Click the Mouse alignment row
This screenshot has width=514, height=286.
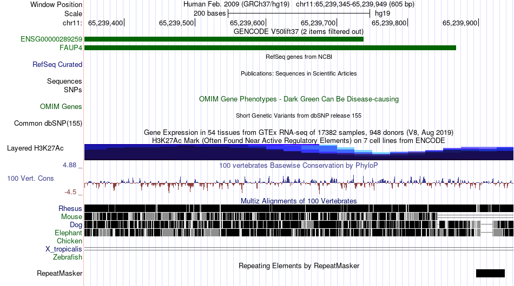[x=299, y=216]
